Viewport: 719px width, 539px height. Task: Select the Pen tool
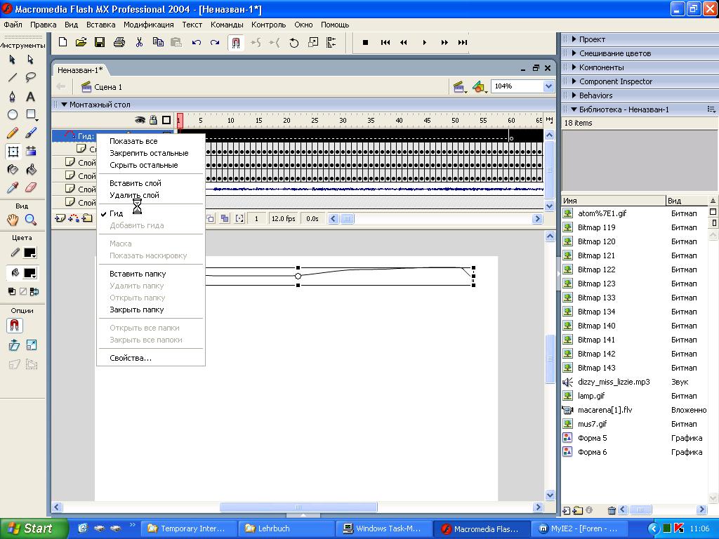point(13,96)
